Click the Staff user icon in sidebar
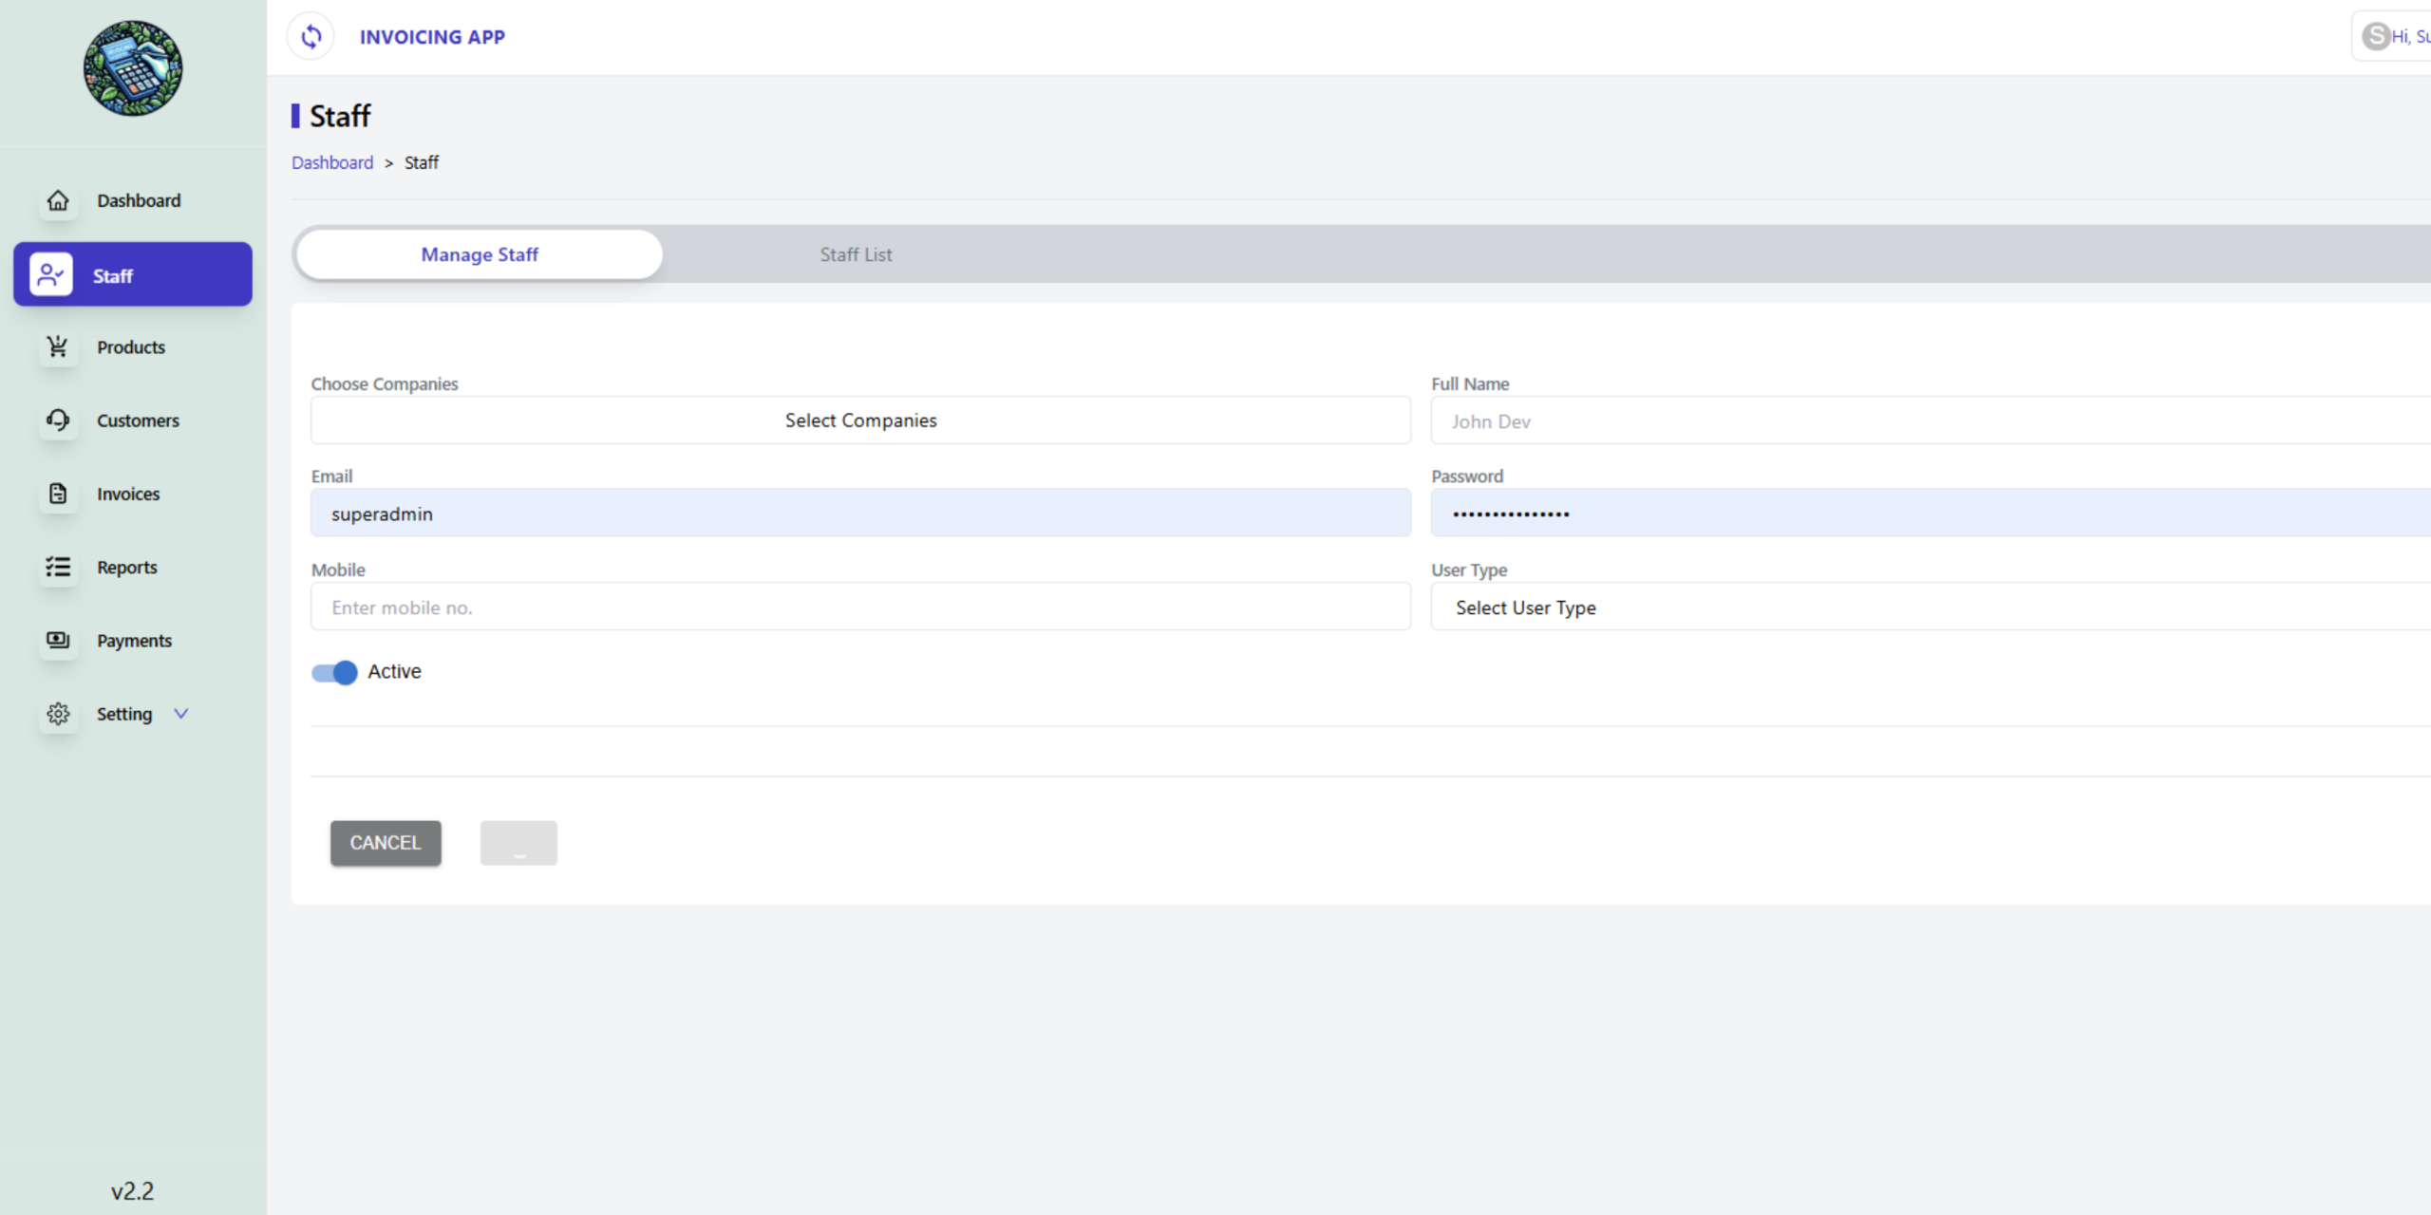This screenshot has width=2431, height=1215. coord(50,275)
